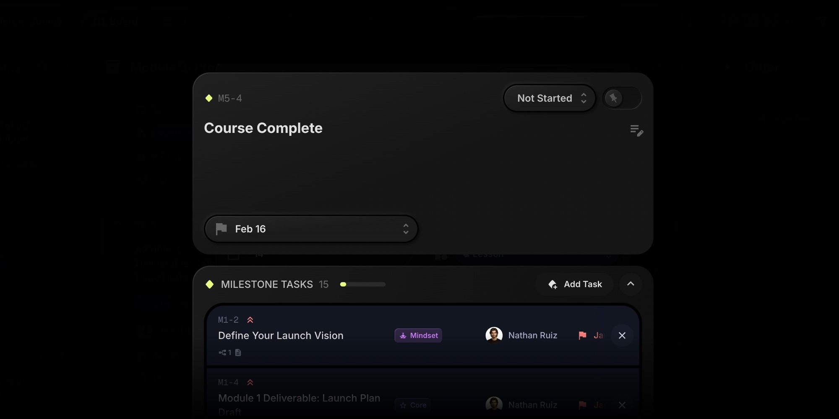The image size is (839, 419).
Task: Click the diamond icon beside Milestone Tasks
Action: click(209, 284)
